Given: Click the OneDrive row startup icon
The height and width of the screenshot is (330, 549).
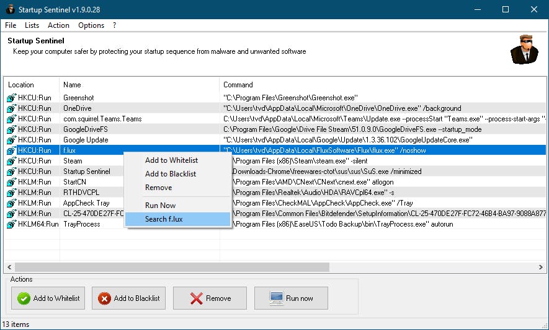Looking at the screenshot, I should [12, 108].
